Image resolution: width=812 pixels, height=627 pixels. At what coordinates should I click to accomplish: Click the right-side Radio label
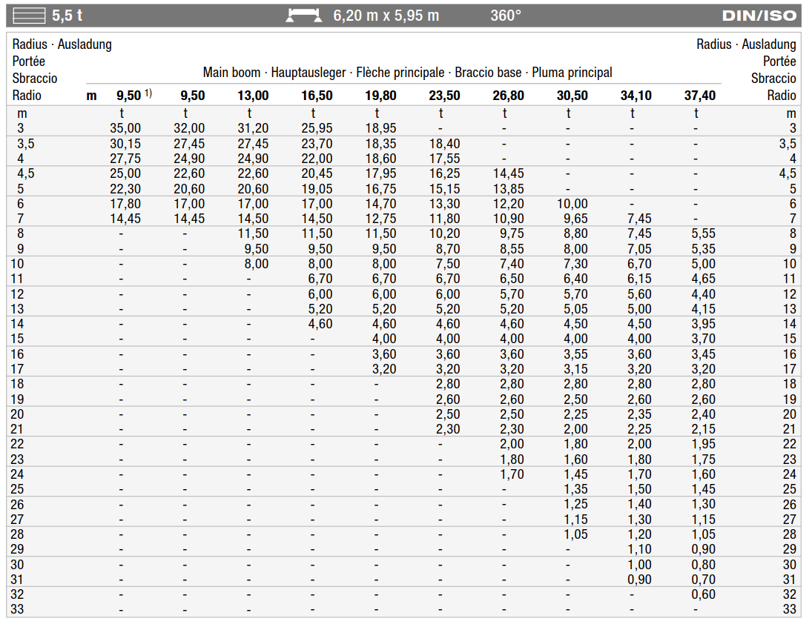pos(782,96)
